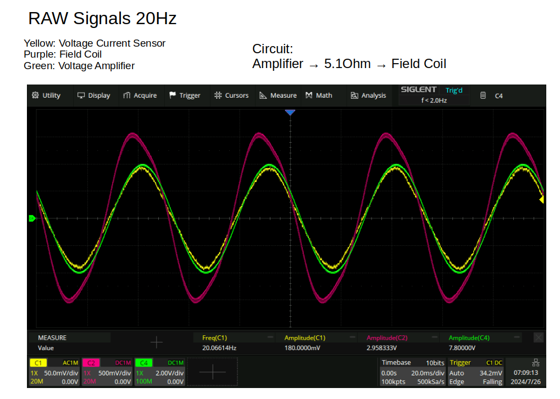This screenshot has height=399, width=560.
Task: Add channel with the large plus box
Action: coord(213,372)
